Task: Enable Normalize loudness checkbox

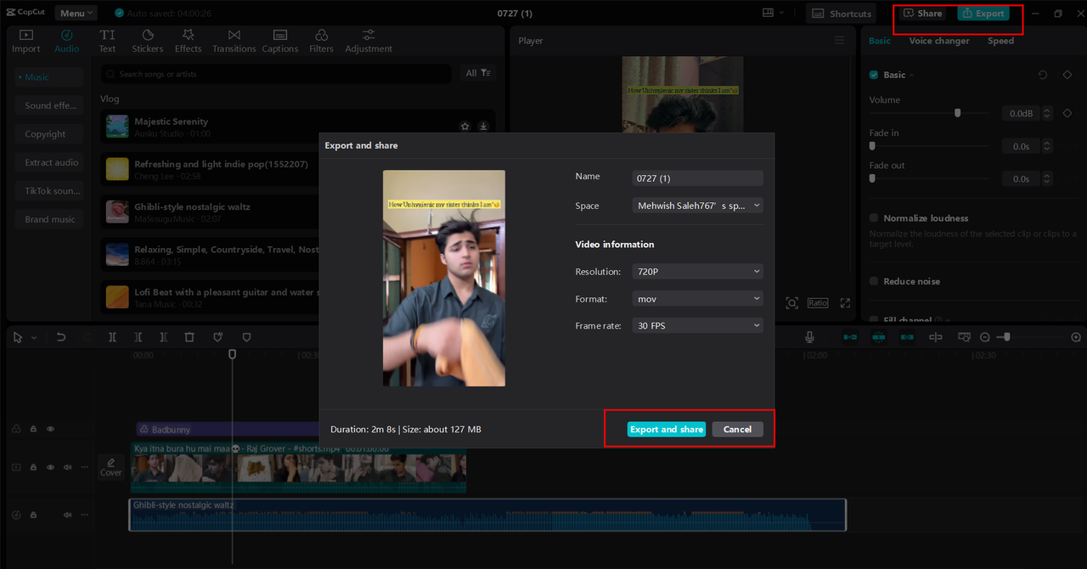Action: 874,218
